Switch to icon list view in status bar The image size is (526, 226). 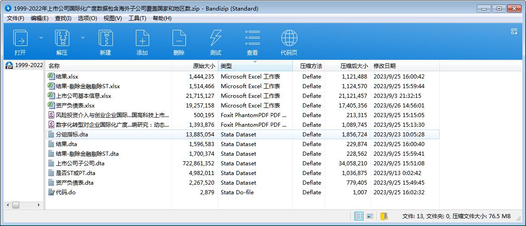click(369, 216)
